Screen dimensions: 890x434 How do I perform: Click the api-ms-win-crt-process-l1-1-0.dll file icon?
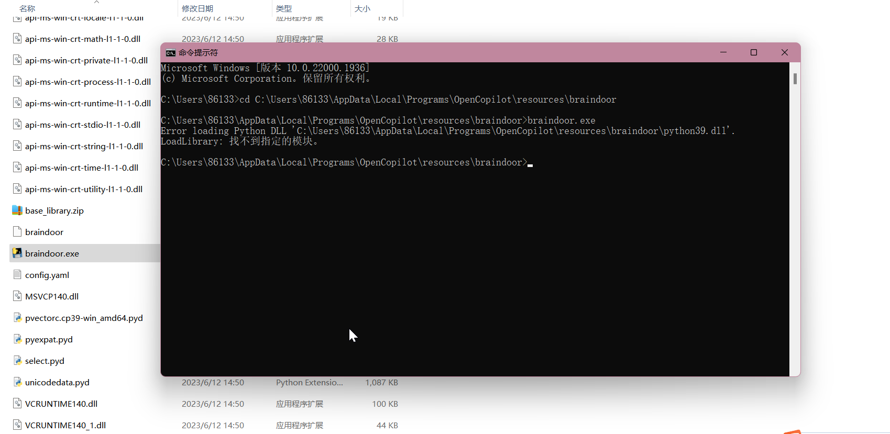click(x=17, y=82)
